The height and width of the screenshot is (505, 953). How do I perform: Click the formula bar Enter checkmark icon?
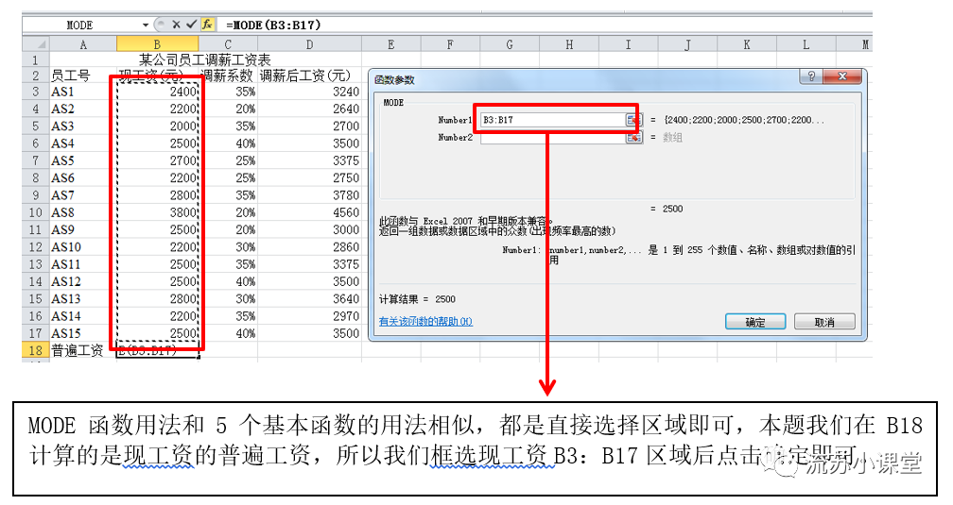(191, 25)
